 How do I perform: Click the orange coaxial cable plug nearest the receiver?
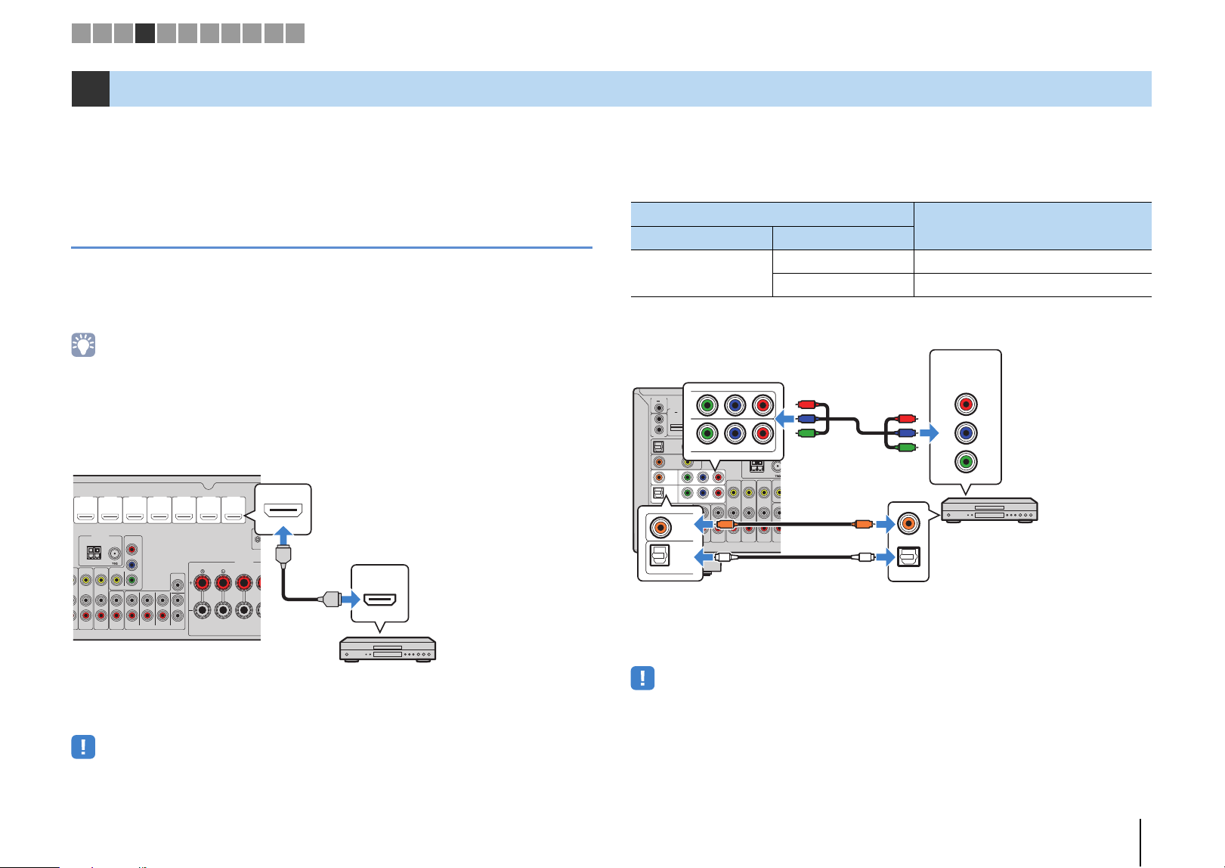click(724, 524)
